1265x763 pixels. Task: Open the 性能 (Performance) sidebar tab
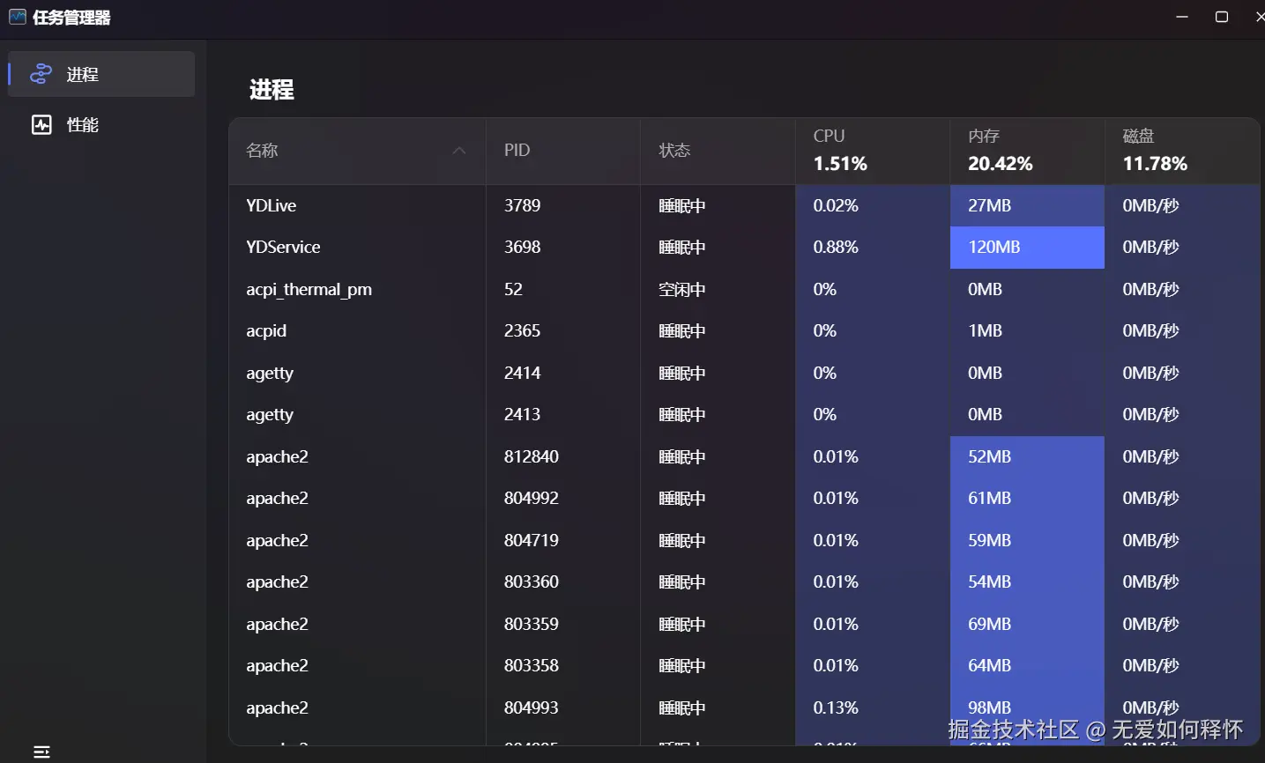click(x=101, y=124)
